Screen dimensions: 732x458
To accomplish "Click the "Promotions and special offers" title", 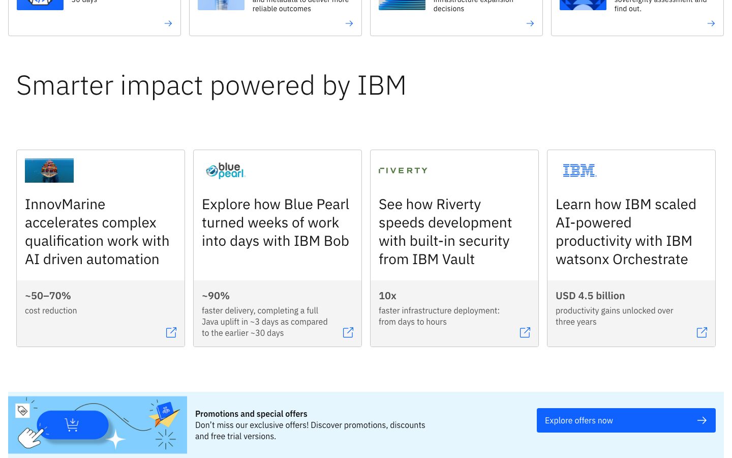I will tap(251, 414).
